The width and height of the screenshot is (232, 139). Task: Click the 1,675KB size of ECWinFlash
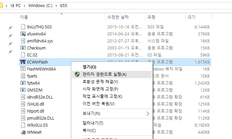point(202,62)
